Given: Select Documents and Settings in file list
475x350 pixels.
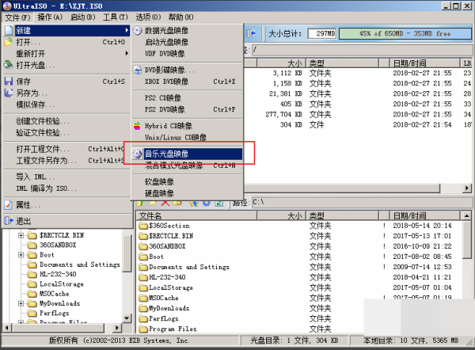Looking at the screenshot, I should pos(189,267).
